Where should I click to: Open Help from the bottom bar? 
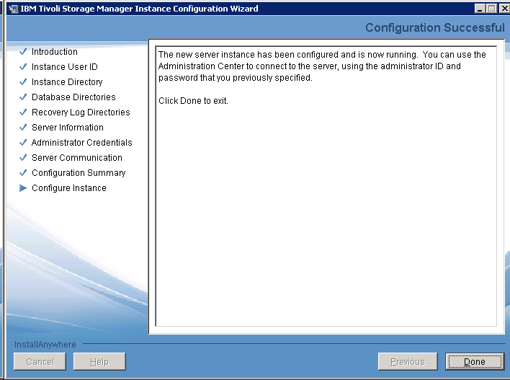tap(99, 362)
